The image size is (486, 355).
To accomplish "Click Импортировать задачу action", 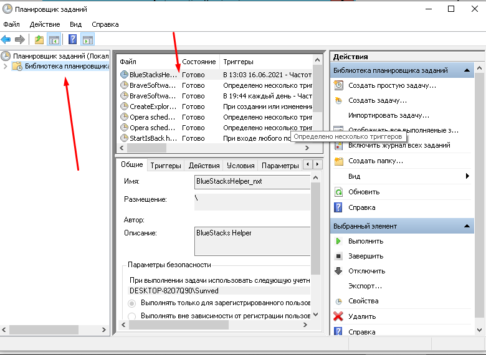I will [389, 115].
